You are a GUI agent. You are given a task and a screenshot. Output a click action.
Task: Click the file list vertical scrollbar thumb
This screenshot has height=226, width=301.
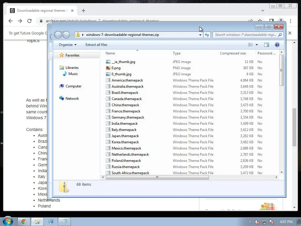click(x=281, y=70)
